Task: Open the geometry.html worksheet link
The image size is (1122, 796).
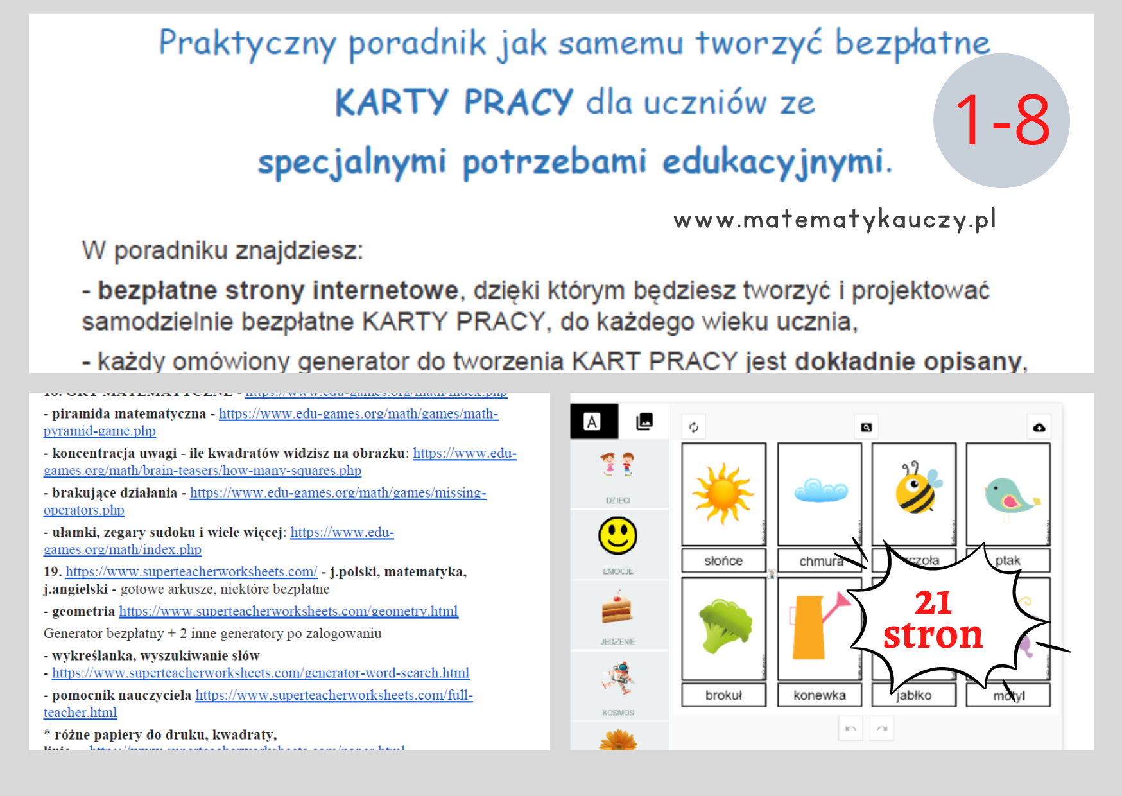Action: click(x=288, y=612)
